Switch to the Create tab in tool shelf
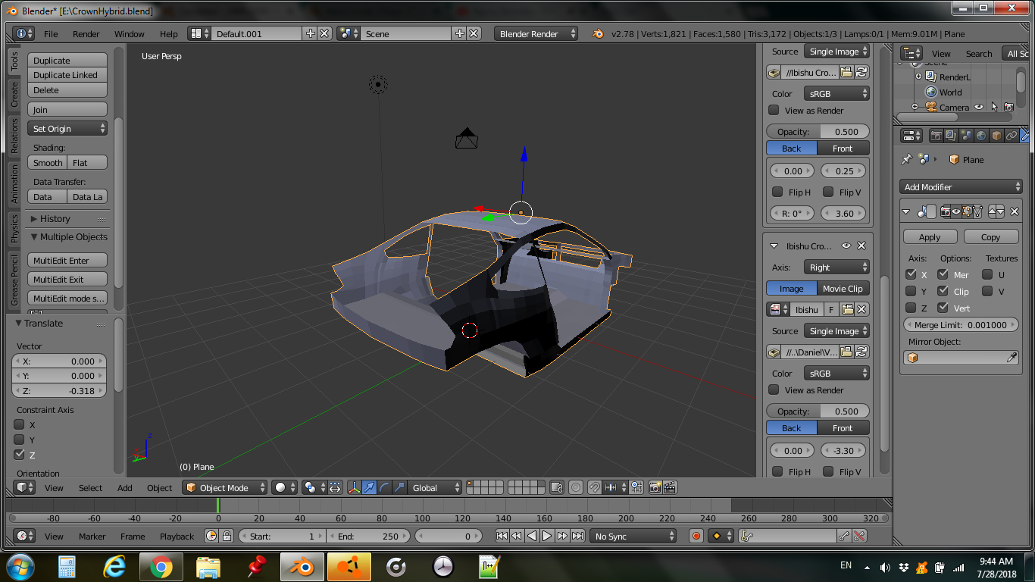Viewport: 1035px width, 582px height. [x=14, y=95]
